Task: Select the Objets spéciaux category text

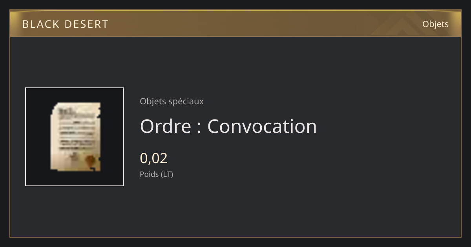Action: click(172, 102)
